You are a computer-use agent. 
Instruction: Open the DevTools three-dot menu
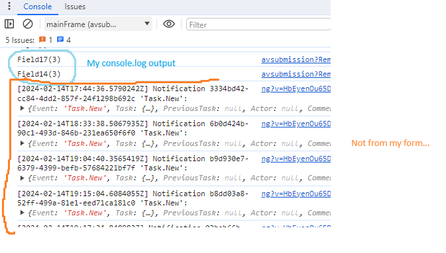coord(9,6)
